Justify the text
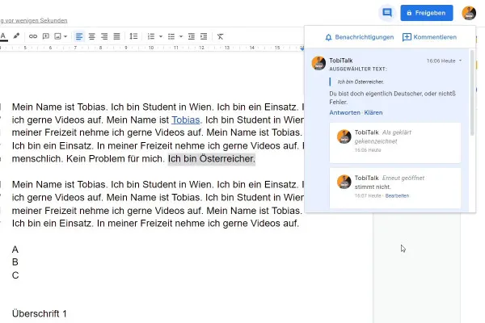485x323 pixels. click(x=116, y=36)
